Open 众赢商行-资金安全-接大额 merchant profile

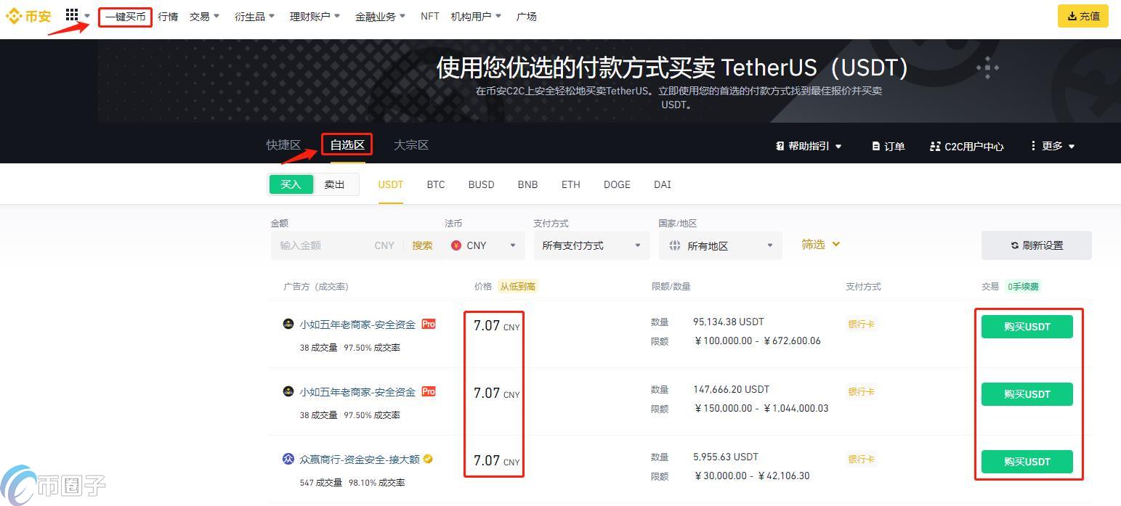coord(360,460)
